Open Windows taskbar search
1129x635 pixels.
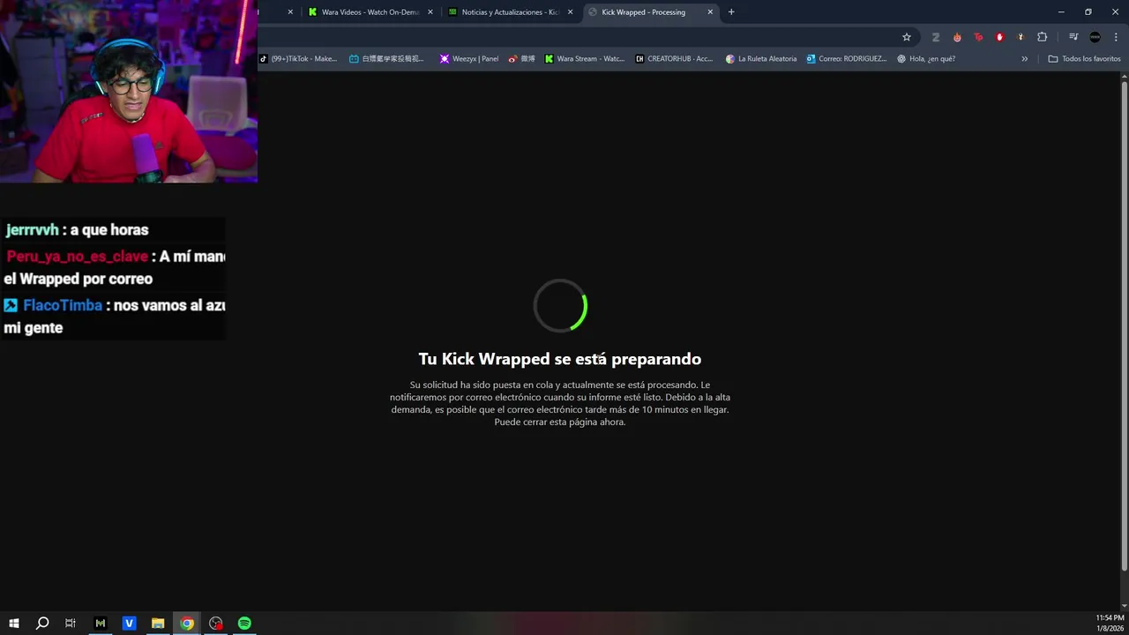point(42,624)
